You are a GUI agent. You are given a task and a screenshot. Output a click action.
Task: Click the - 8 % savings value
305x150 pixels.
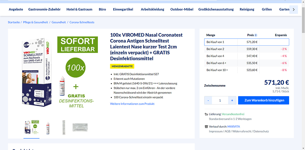click(283, 70)
